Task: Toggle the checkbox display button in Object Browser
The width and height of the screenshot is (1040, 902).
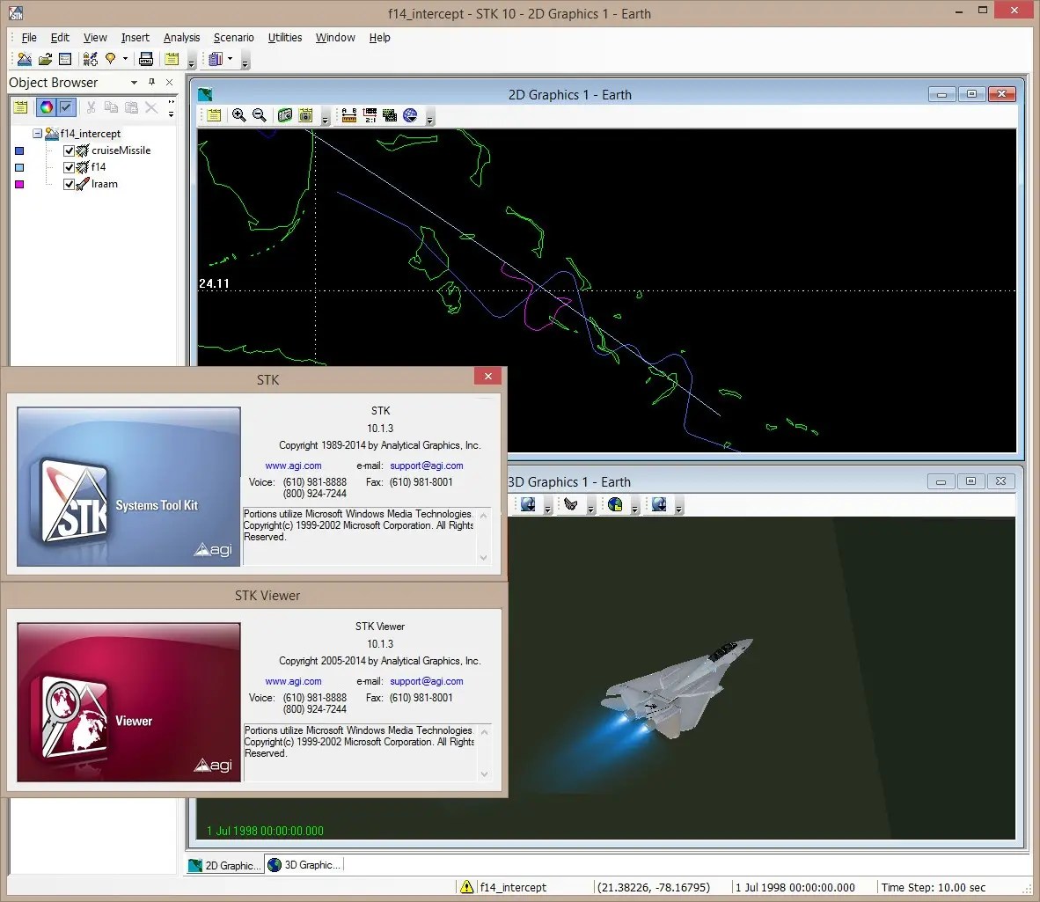Action: coord(66,106)
